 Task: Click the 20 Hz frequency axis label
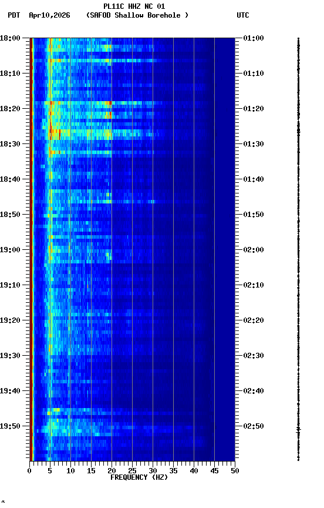tap(112, 471)
